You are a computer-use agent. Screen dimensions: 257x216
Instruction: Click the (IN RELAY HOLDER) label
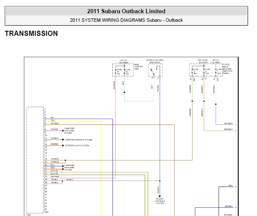coord(155,60)
